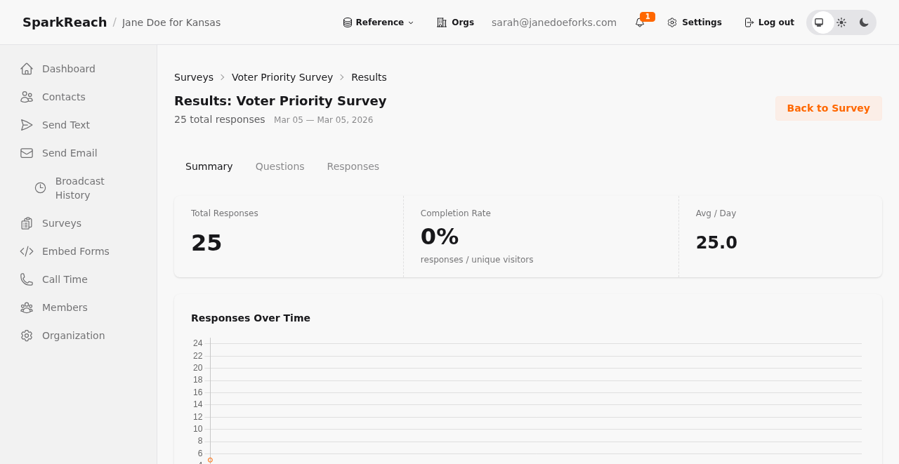Switch theme to dark mode
The width and height of the screenshot is (899, 464).
[x=863, y=22]
